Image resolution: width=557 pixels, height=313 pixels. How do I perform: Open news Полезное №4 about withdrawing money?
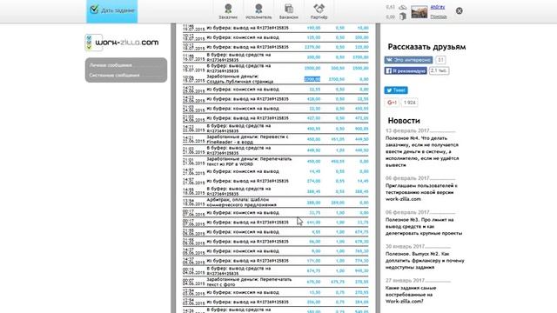422,151
